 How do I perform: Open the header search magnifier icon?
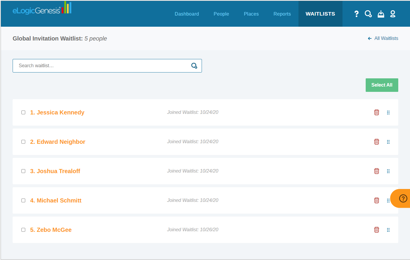[x=368, y=14]
